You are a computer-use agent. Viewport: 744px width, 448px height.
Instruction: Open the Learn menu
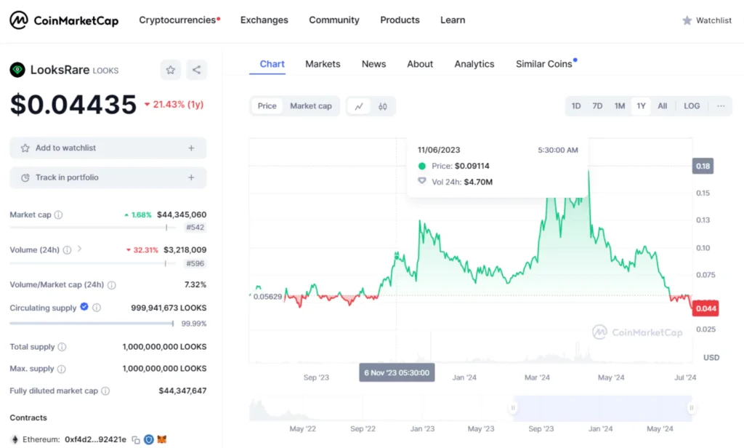click(453, 20)
